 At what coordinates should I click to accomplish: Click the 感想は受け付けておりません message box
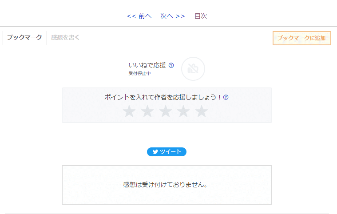click(x=167, y=185)
